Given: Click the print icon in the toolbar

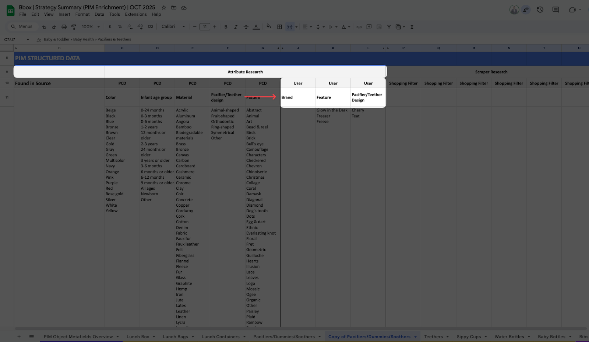Looking at the screenshot, I should pyautogui.click(x=64, y=27).
